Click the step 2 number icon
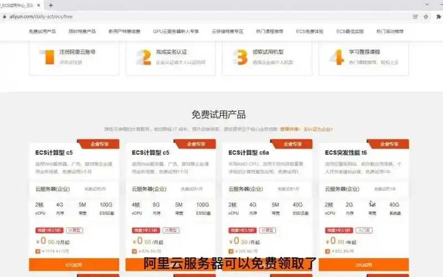 click(143, 57)
